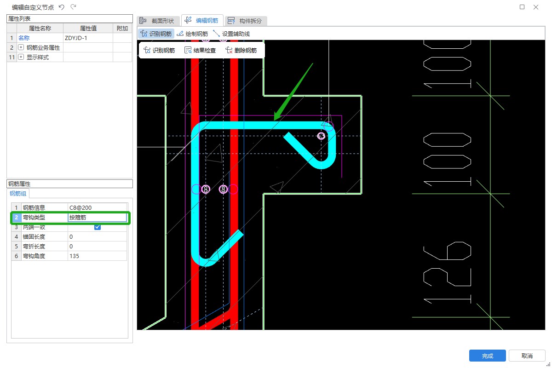Expand 钢筋业务属性 row
The height and width of the screenshot is (368, 552).
pyautogui.click(x=21, y=47)
